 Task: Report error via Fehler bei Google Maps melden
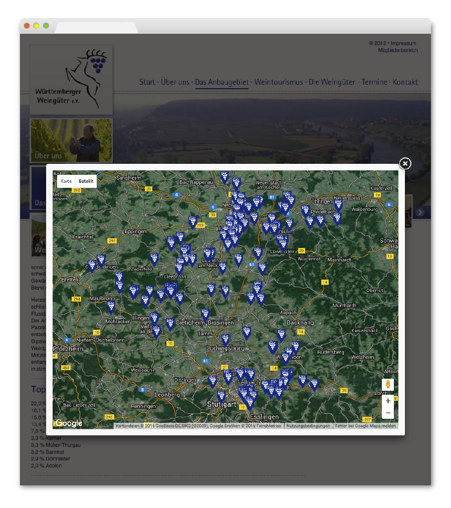click(x=365, y=426)
